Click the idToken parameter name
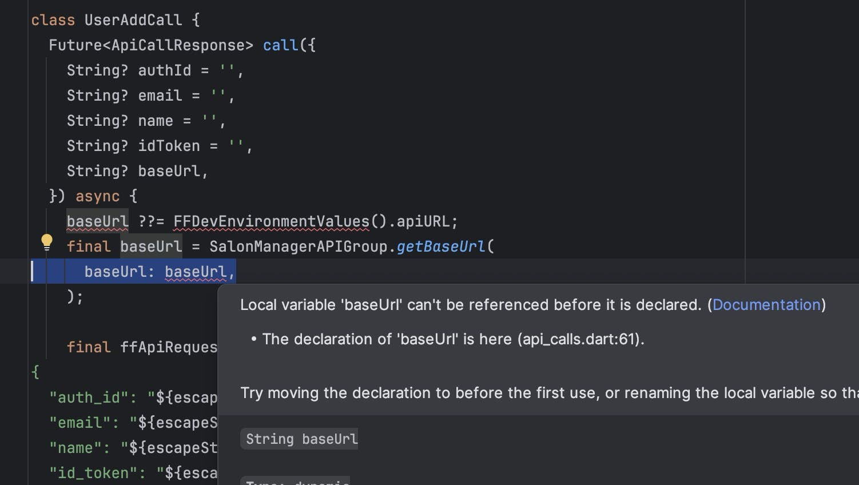This screenshot has height=485, width=859. click(x=169, y=146)
